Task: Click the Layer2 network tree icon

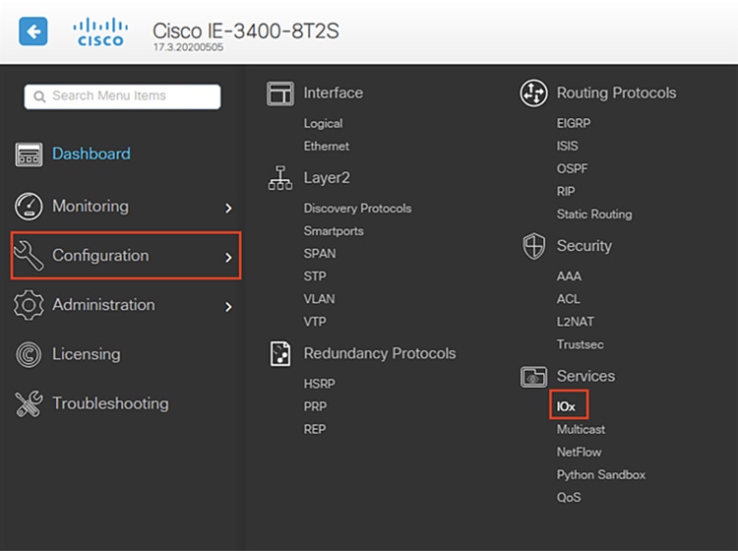Action: [280, 178]
